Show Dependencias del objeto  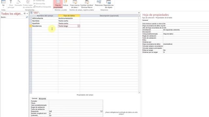108,4
